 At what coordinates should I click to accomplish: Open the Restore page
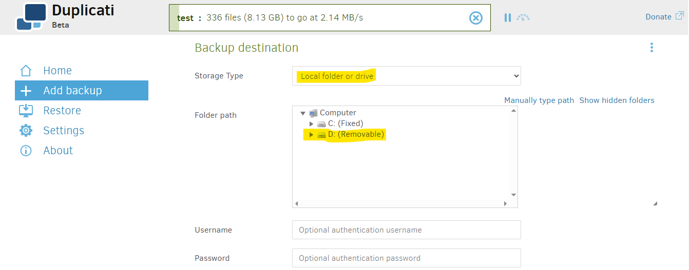[x=62, y=111]
